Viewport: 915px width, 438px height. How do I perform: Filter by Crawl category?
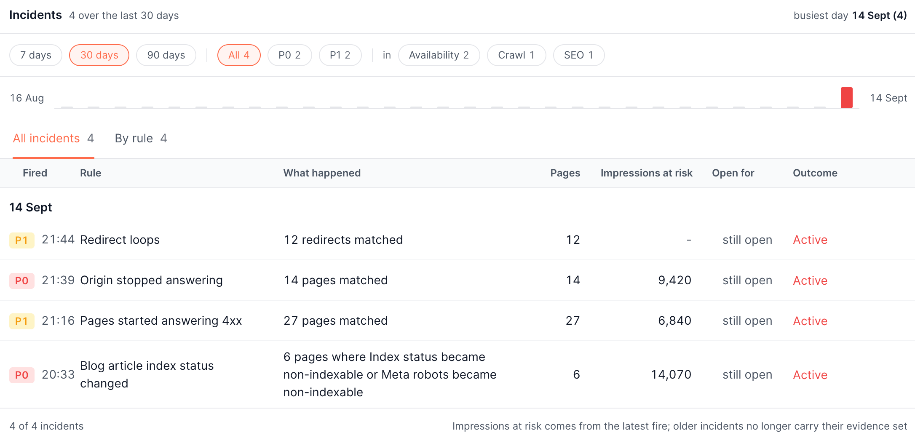pos(516,55)
